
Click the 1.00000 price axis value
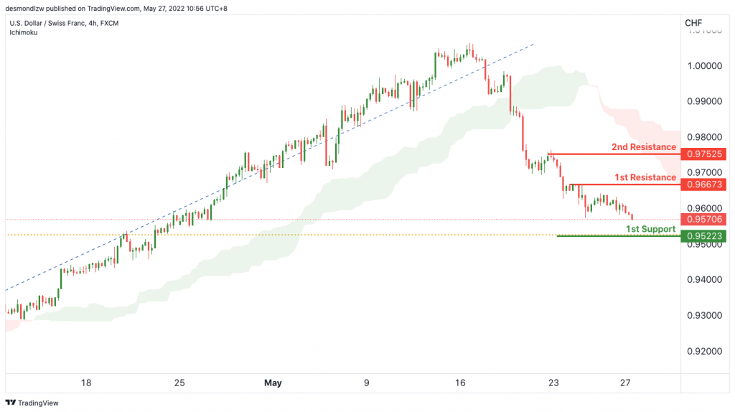coord(705,65)
